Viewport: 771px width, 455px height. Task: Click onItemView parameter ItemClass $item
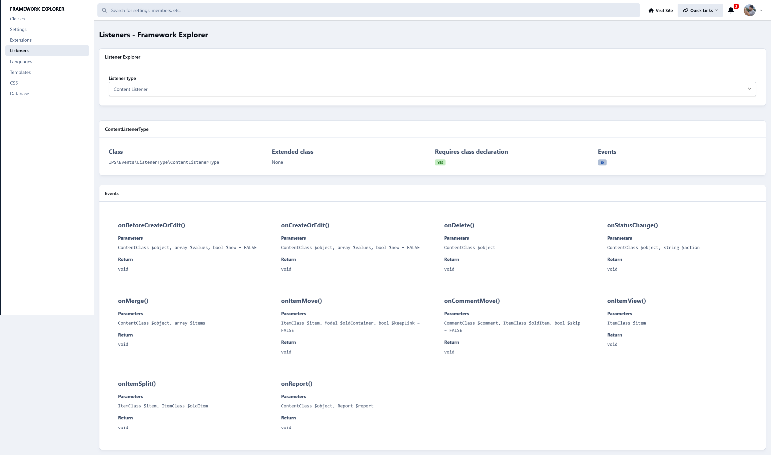(626, 323)
